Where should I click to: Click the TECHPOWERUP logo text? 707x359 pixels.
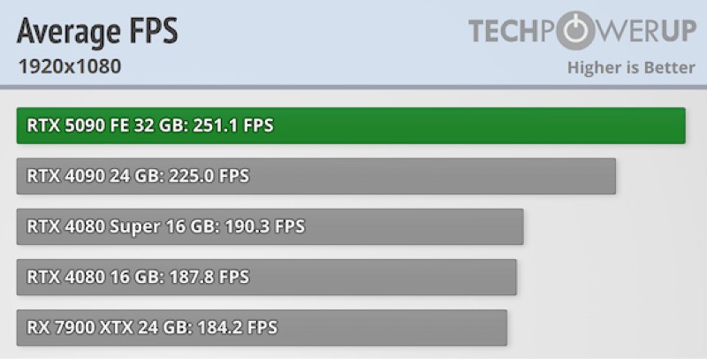pos(582,30)
